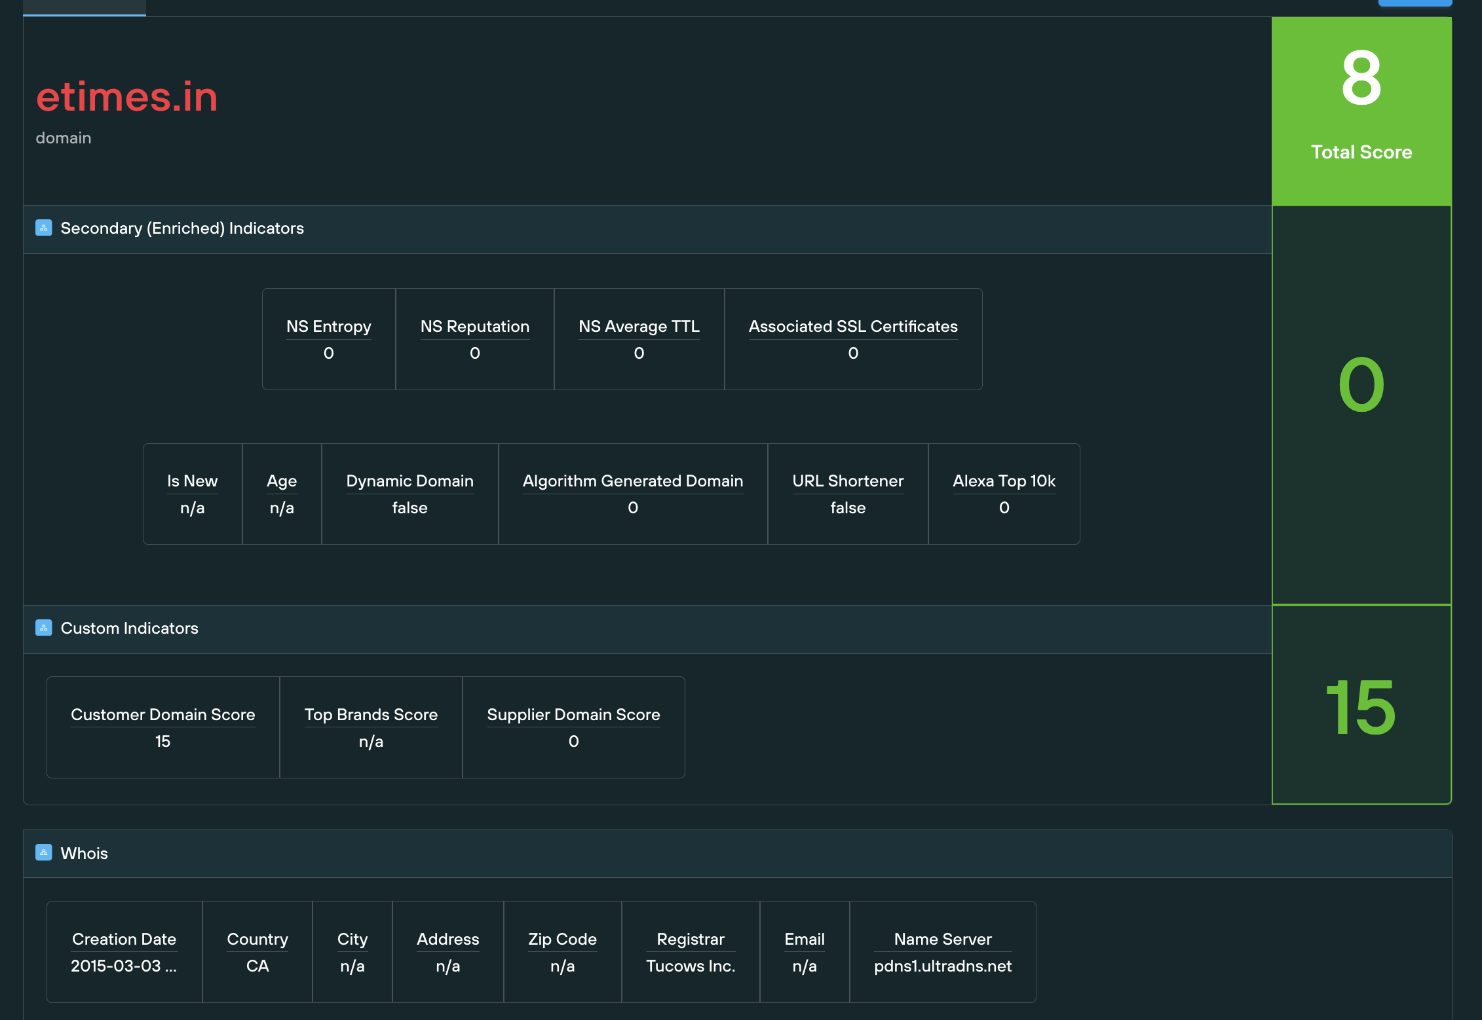The image size is (1482, 1020).
Task: Click the 2015-03-03 creation date value
Action: (x=124, y=966)
